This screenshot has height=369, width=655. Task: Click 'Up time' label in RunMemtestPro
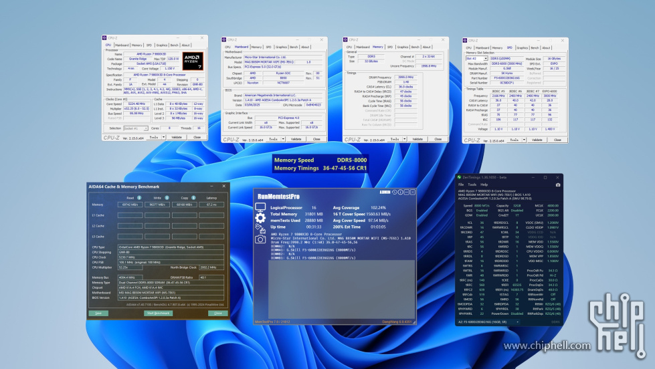pyautogui.click(x=278, y=227)
